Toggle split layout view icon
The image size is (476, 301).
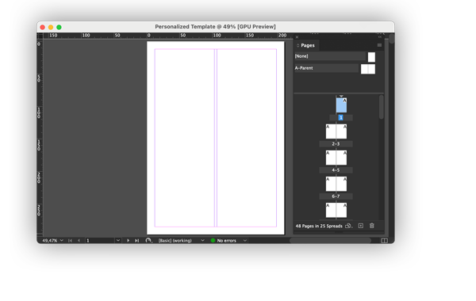click(384, 240)
